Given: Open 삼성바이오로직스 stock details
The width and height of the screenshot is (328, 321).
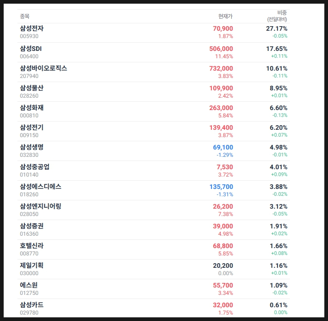Looking at the screenshot, I should coord(43,68).
